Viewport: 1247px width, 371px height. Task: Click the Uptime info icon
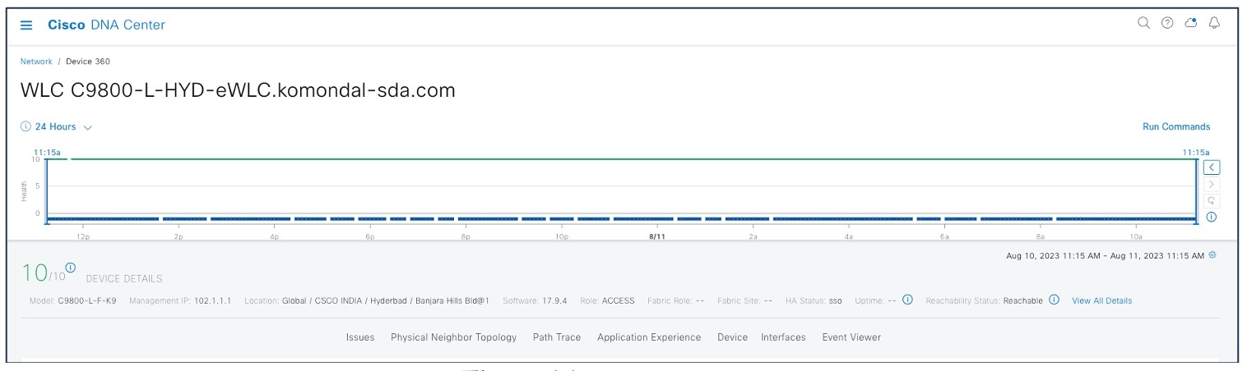[907, 300]
